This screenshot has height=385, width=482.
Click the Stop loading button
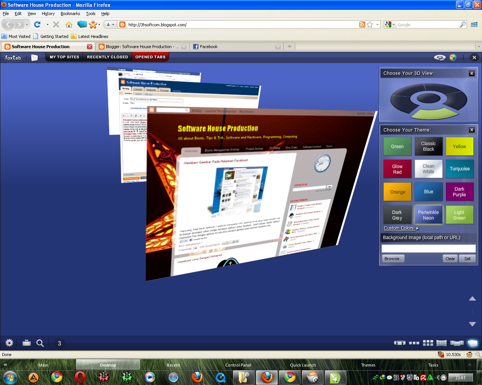(56, 24)
